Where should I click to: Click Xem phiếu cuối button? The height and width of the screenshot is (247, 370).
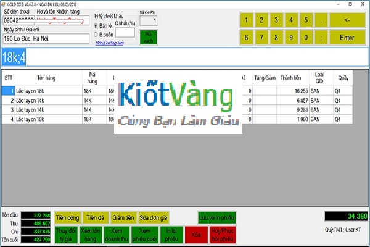pos(144,235)
